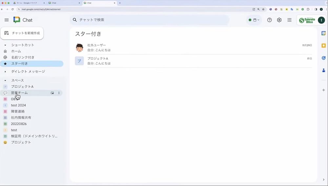Open the browser extensions puzzle icon
Screen dimensions: 328x186
(308, 9)
